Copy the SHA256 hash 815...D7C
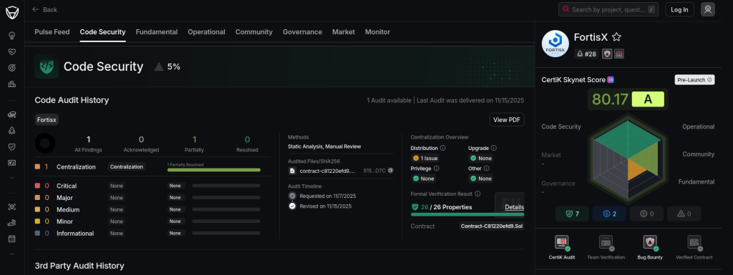 point(390,171)
